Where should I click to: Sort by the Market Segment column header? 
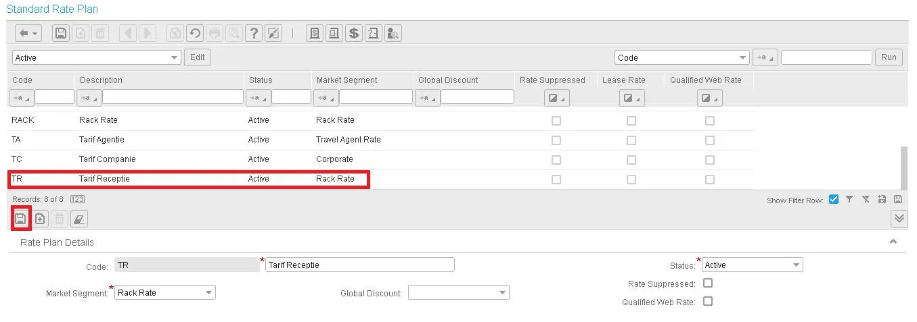click(346, 80)
